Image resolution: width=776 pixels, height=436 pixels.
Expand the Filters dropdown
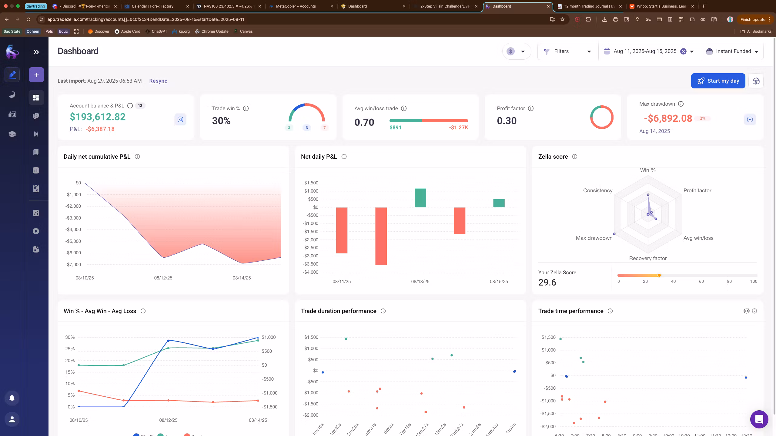pyautogui.click(x=567, y=51)
